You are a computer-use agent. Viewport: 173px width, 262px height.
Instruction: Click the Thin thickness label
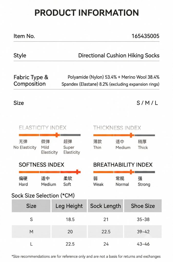tap(97, 147)
